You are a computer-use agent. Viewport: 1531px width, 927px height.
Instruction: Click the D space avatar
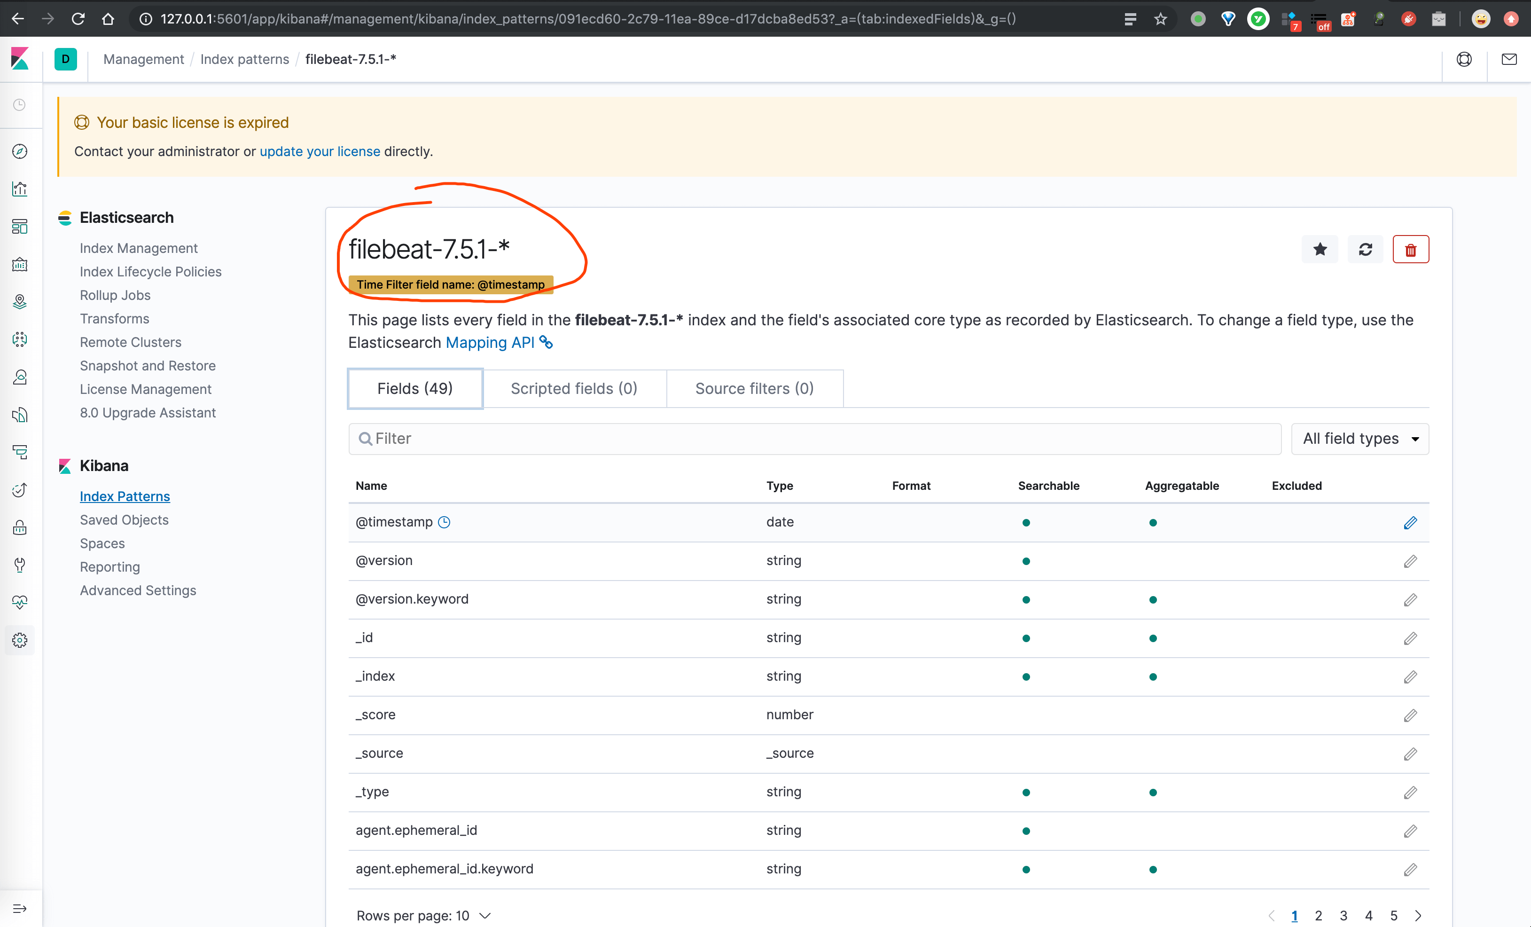[x=65, y=59]
